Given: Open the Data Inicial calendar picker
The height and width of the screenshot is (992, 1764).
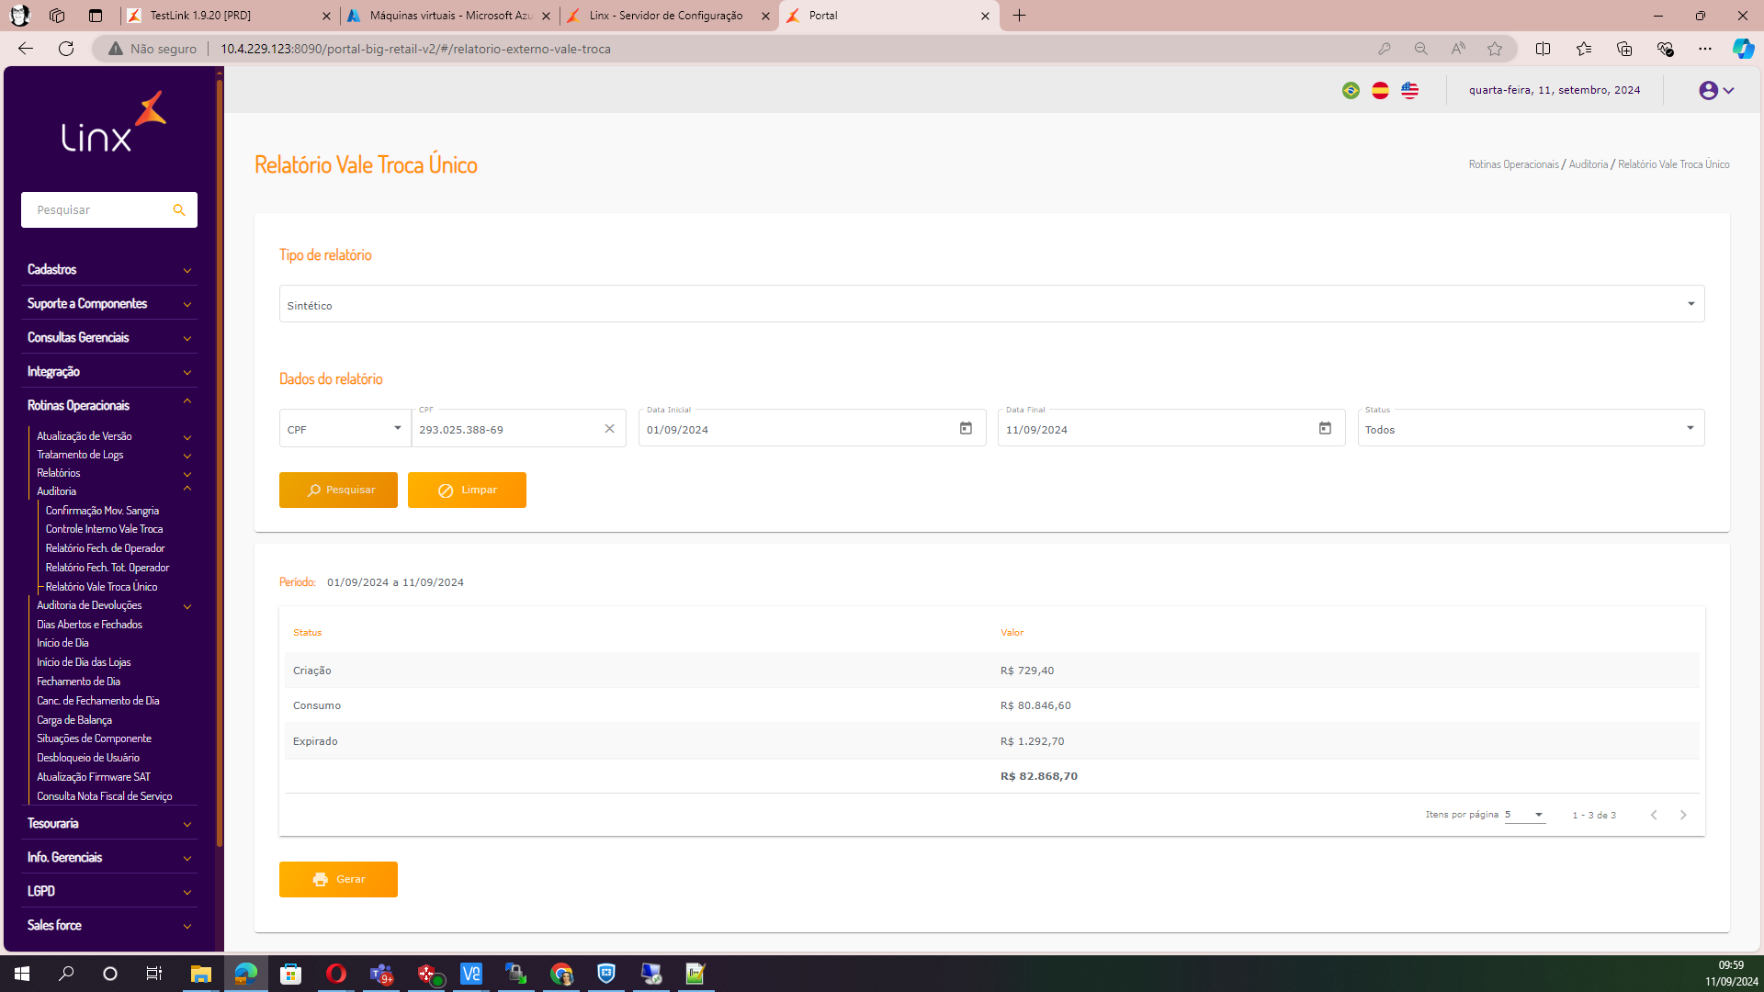Looking at the screenshot, I should [x=966, y=428].
